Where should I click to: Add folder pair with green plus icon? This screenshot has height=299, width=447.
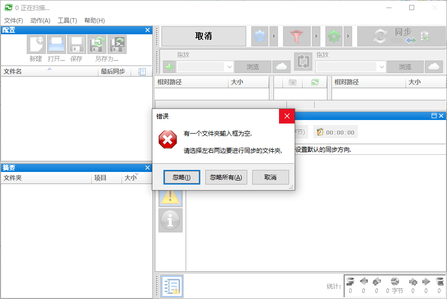point(169,67)
